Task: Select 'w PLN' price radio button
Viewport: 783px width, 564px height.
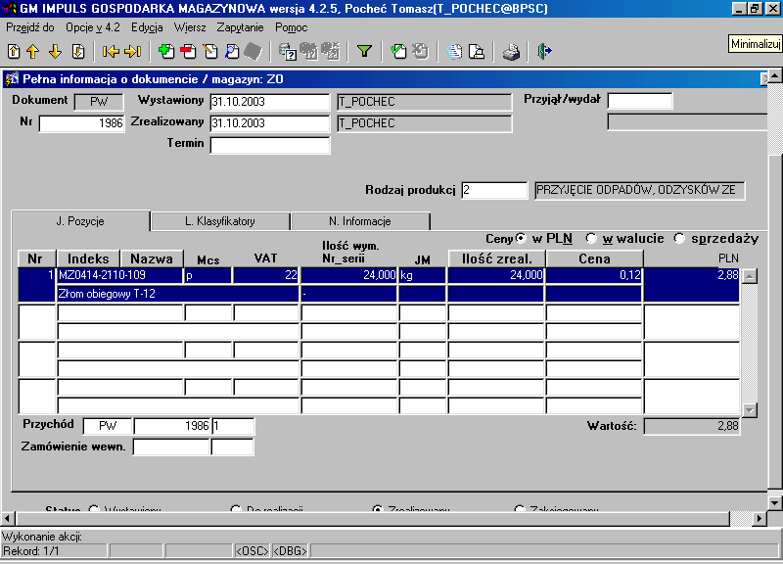Action: pos(521,238)
